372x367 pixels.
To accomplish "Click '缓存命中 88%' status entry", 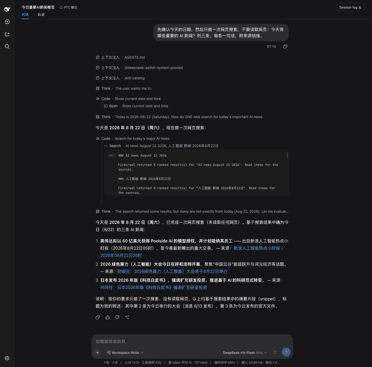I will point(224,363).
